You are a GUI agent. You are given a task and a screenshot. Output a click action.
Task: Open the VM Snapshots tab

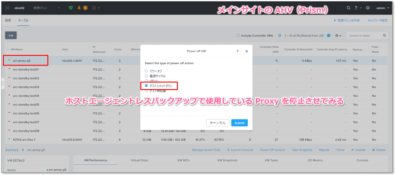tap(227, 160)
